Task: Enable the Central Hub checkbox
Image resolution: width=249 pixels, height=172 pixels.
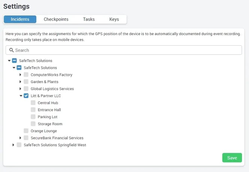Action: click(x=33, y=103)
